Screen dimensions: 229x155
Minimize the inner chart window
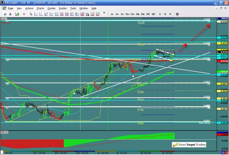pos(217,8)
